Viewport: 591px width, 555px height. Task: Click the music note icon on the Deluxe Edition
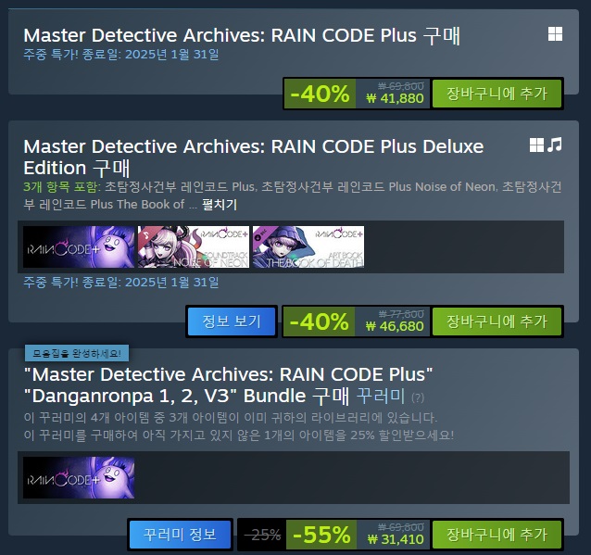pyautogui.click(x=555, y=145)
